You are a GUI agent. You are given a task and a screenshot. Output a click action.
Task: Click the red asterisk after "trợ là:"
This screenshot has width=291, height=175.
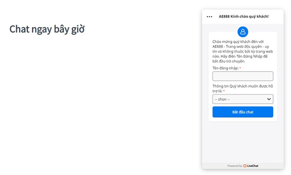coord(224,91)
